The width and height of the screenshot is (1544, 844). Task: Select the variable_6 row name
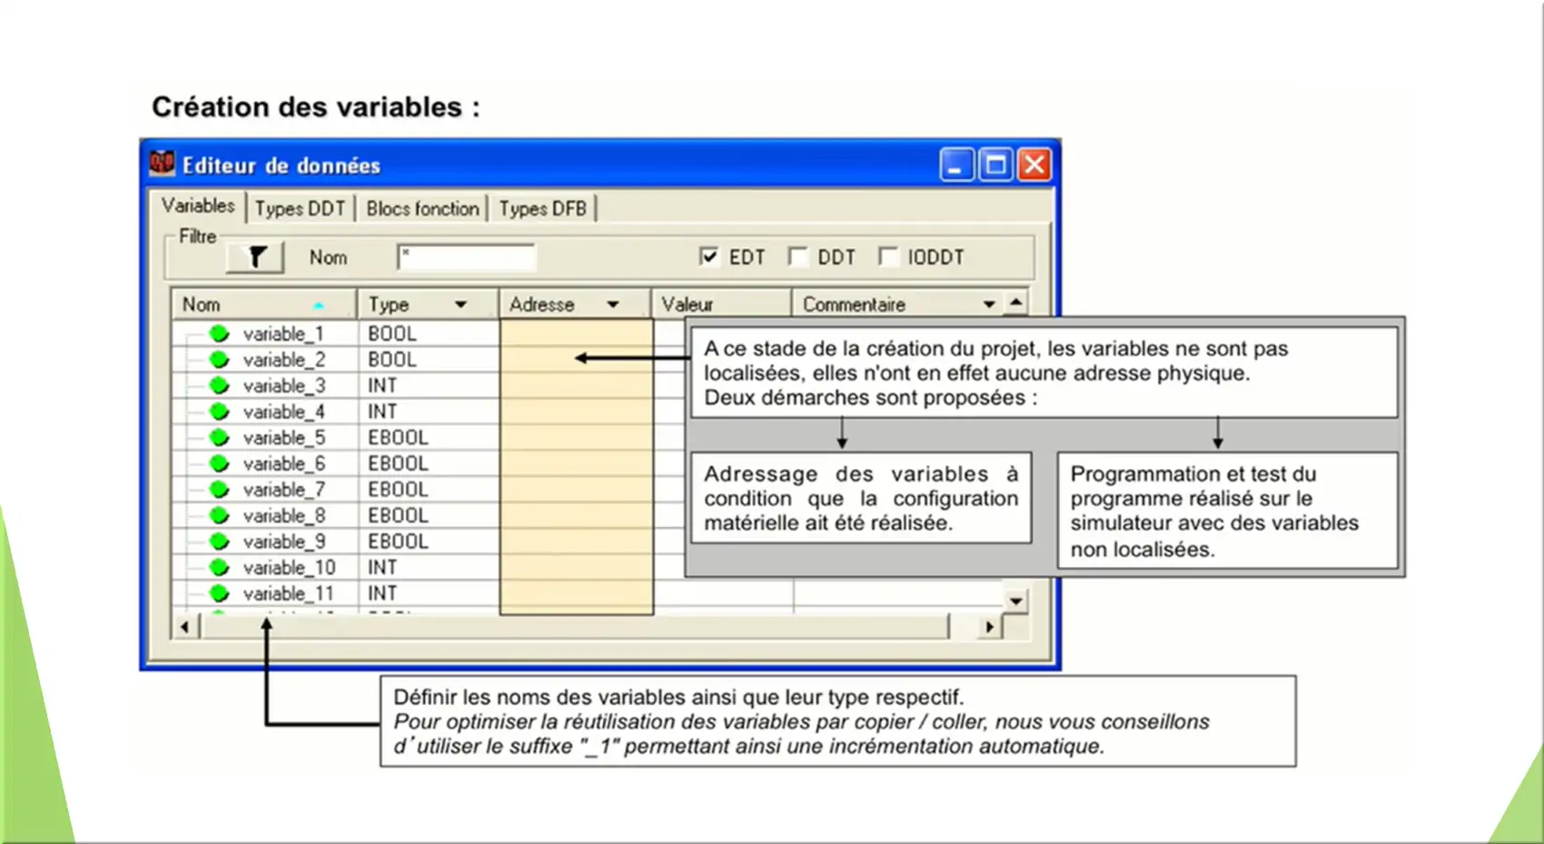point(283,463)
